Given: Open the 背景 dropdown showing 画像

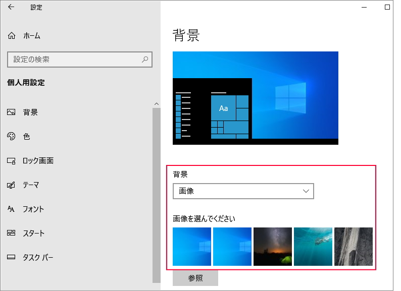Looking at the screenshot, I should coord(243,191).
